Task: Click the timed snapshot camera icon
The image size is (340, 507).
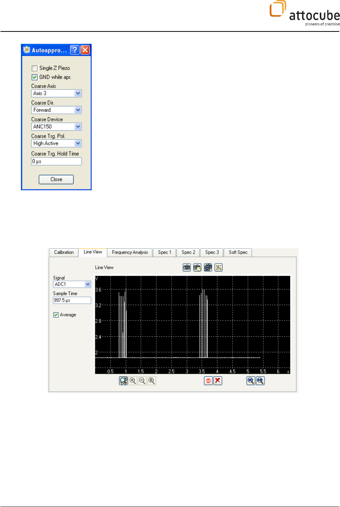Action: tap(197, 267)
